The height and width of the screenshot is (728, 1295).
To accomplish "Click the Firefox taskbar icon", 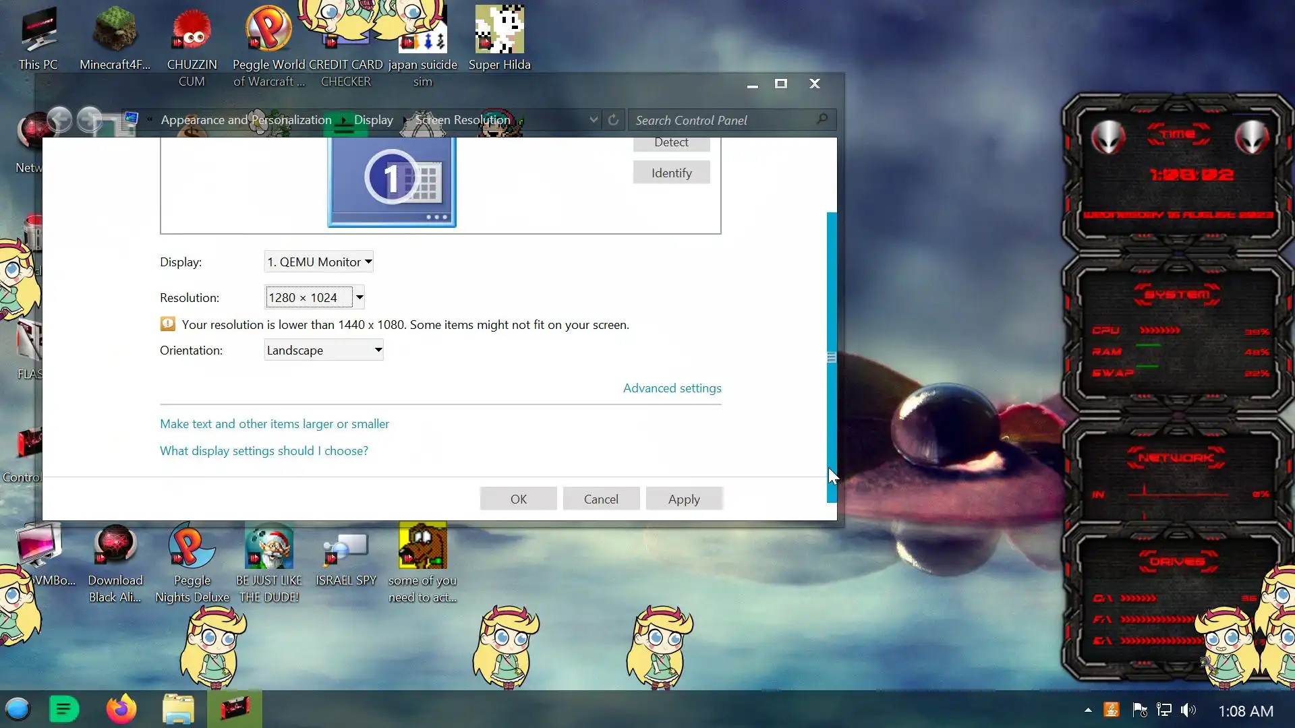I will (x=121, y=709).
